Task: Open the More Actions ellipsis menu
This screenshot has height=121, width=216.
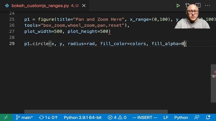Action: coord(208,6)
